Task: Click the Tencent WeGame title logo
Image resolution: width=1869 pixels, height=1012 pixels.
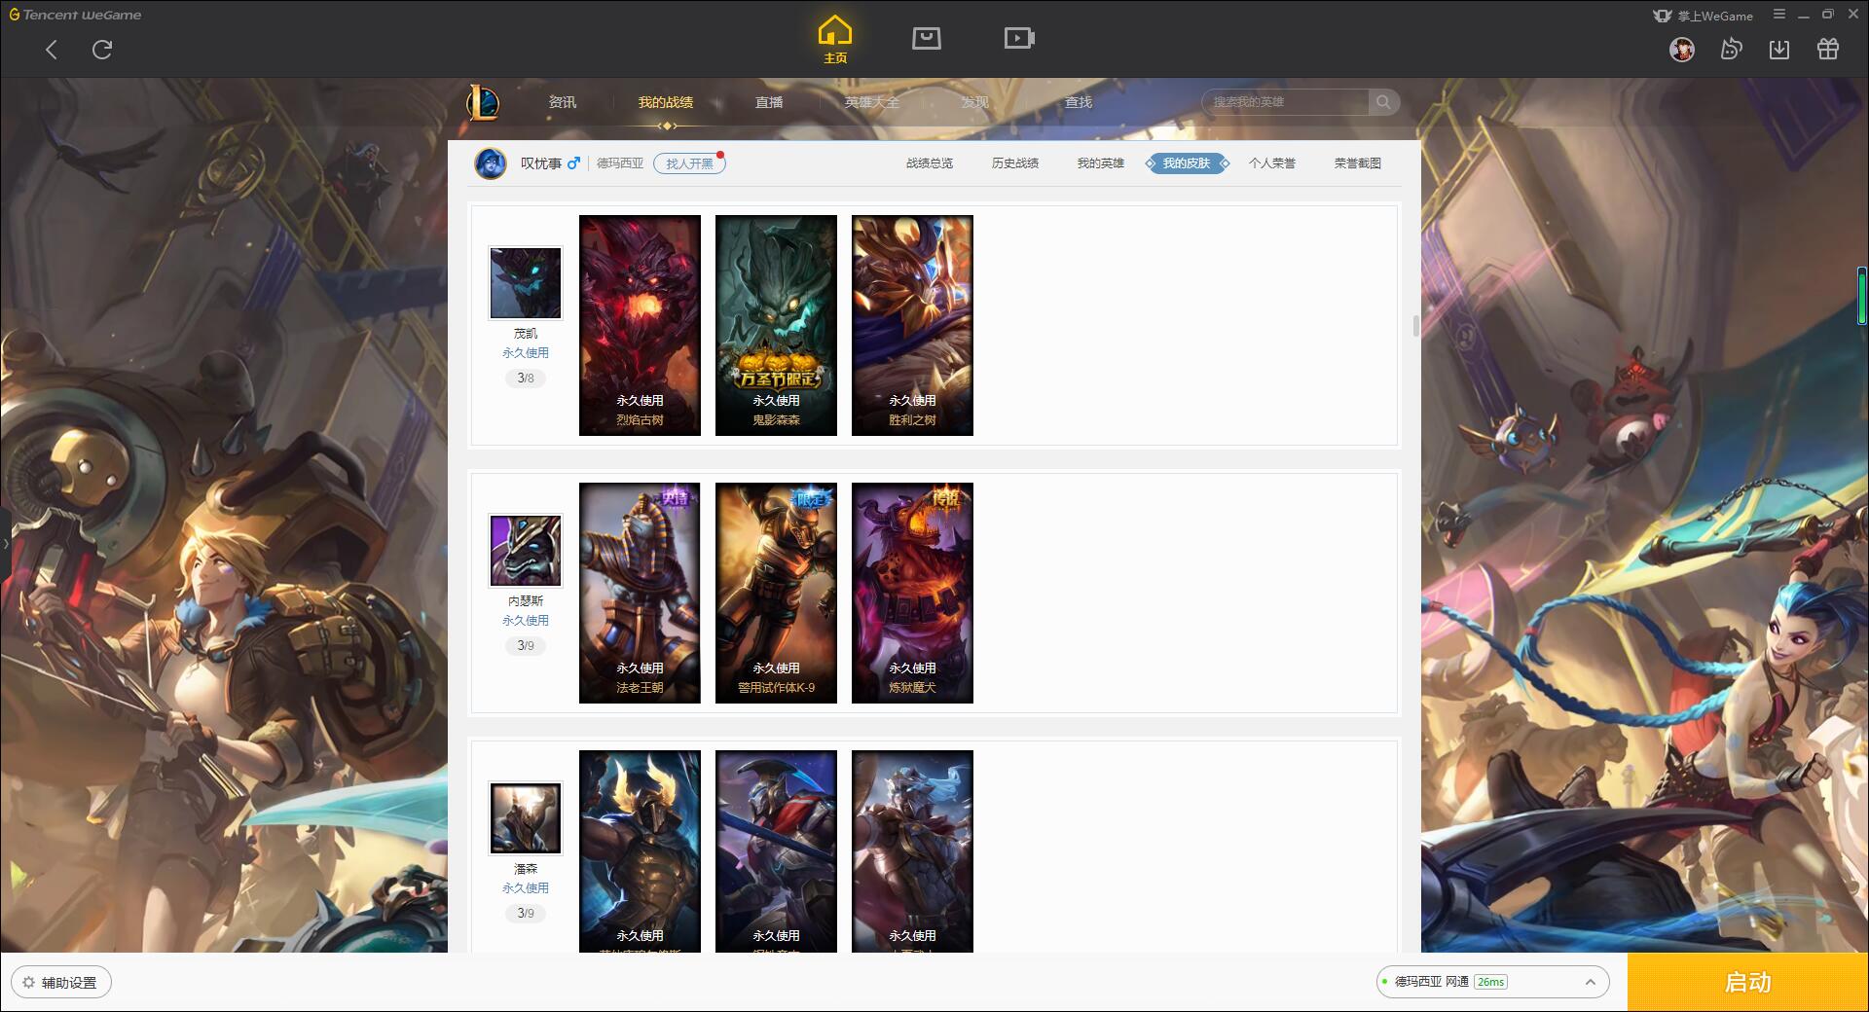Action: 75,15
